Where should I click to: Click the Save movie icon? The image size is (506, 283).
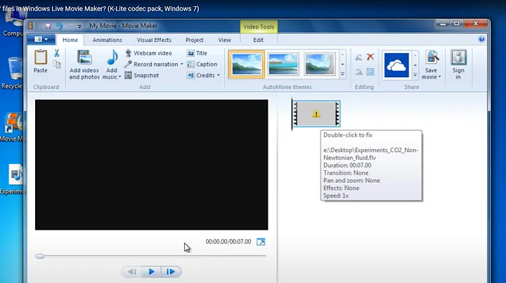[x=432, y=58]
